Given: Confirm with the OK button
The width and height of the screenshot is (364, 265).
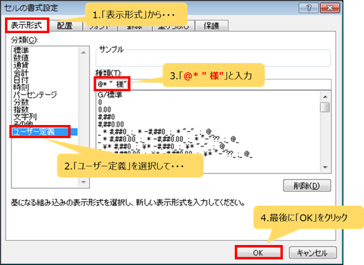Looking at the screenshot, I should [x=258, y=252].
